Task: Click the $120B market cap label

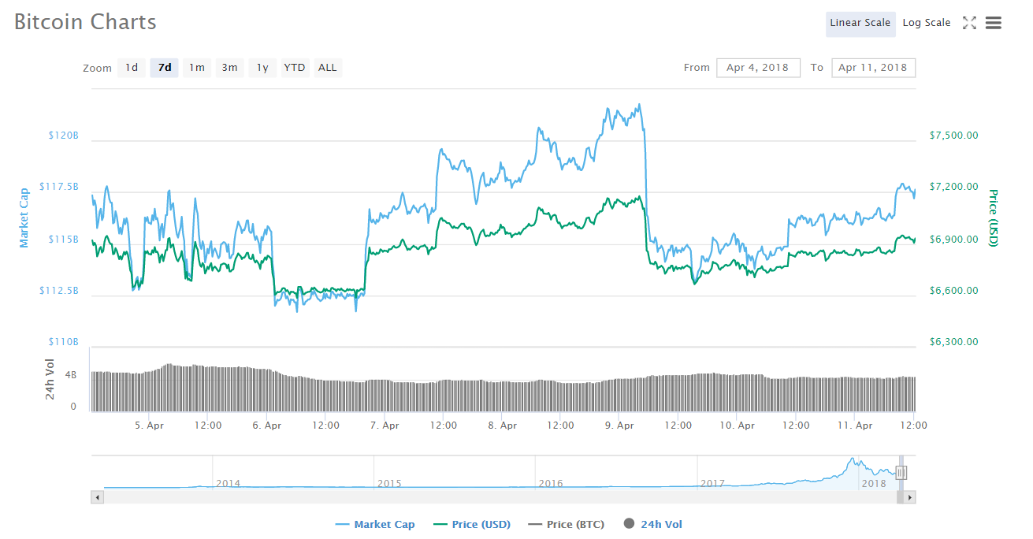Action: tap(64, 136)
